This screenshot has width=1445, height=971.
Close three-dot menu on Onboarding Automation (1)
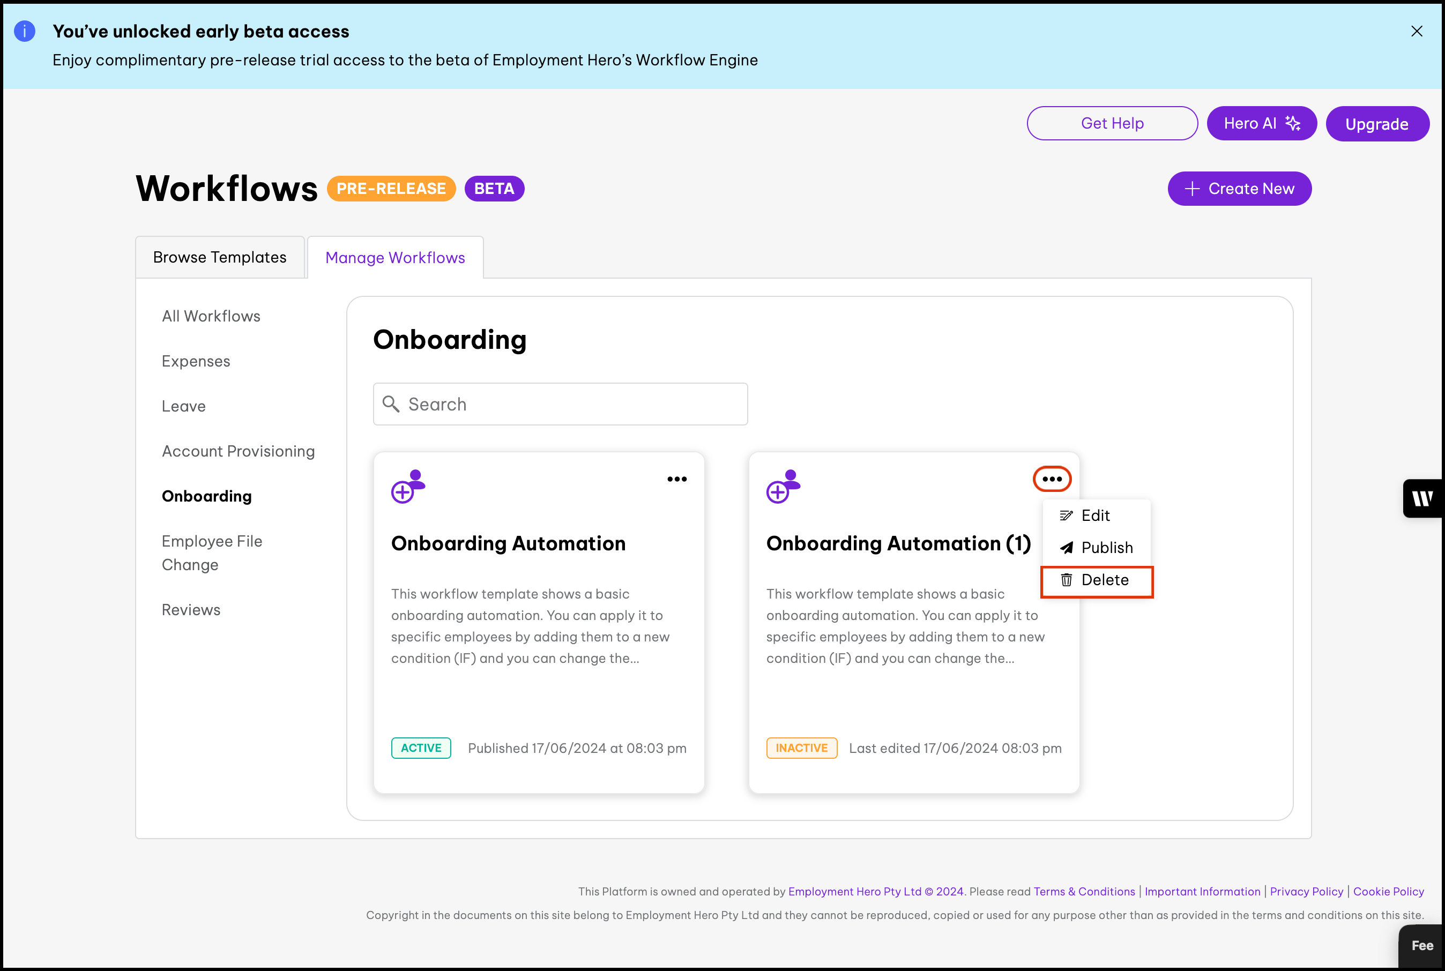point(1051,479)
